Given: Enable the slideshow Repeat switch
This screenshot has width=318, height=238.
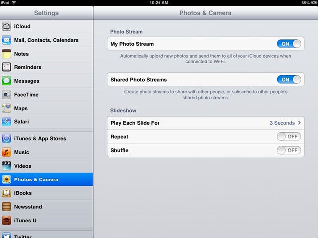Looking at the screenshot, I should point(289,137).
